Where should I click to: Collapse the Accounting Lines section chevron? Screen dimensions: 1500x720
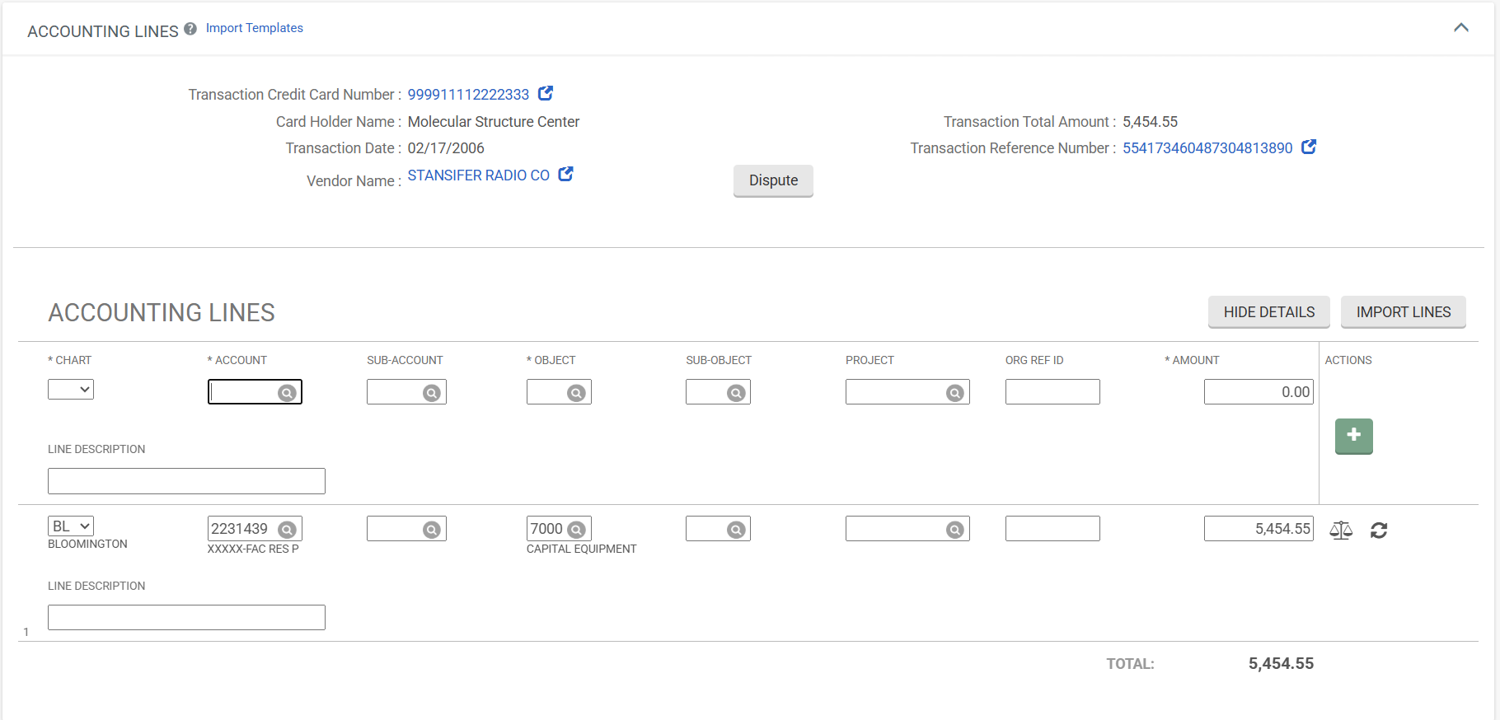click(x=1460, y=28)
